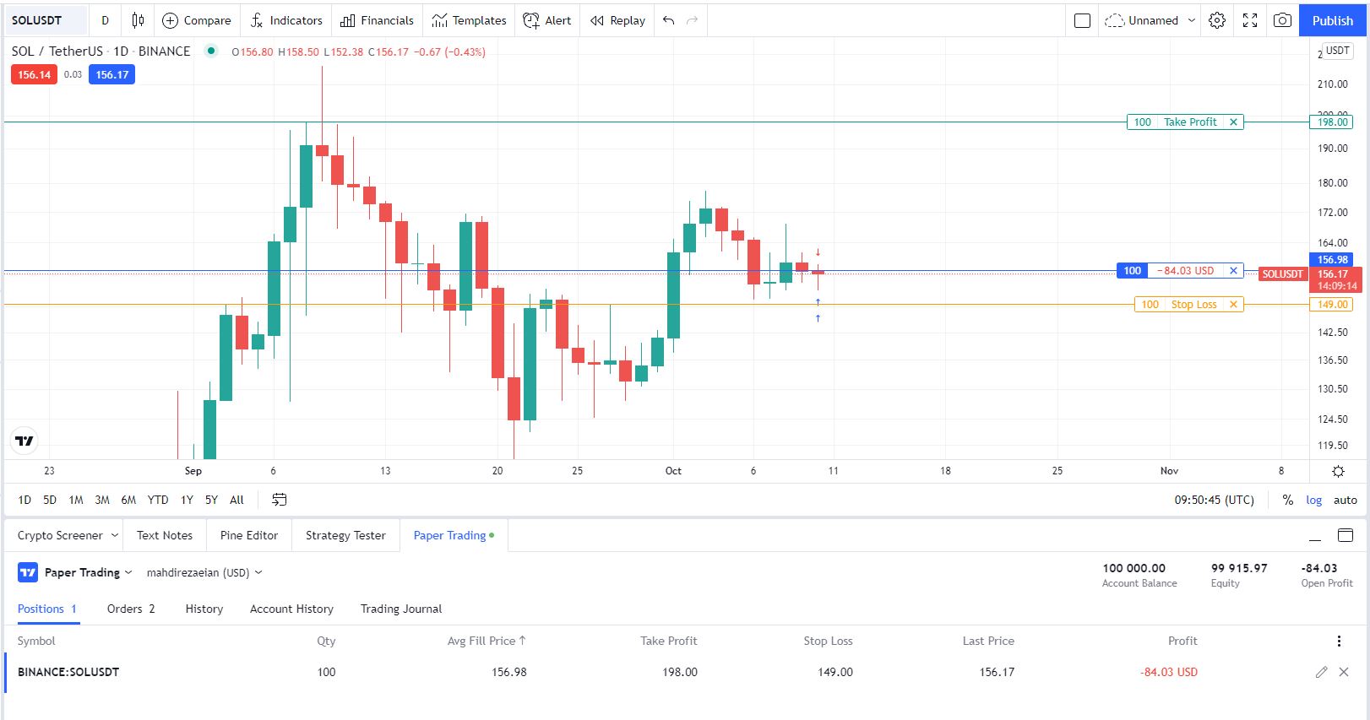Set range to 1D
The width and height of the screenshot is (1370, 720).
[x=24, y=500]
